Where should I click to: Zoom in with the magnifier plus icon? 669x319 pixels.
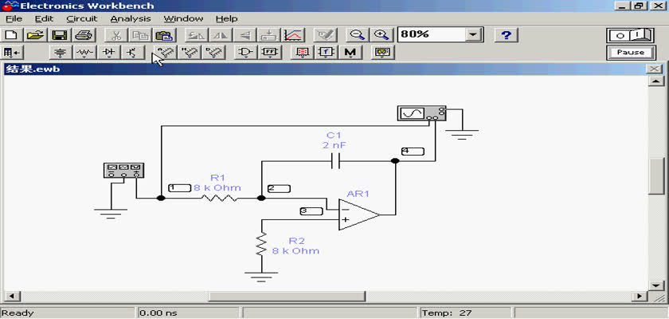coord(382,35)
